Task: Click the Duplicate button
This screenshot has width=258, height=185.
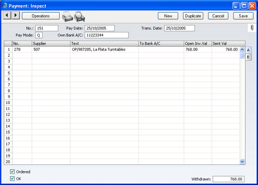Action: coord(193,16)
